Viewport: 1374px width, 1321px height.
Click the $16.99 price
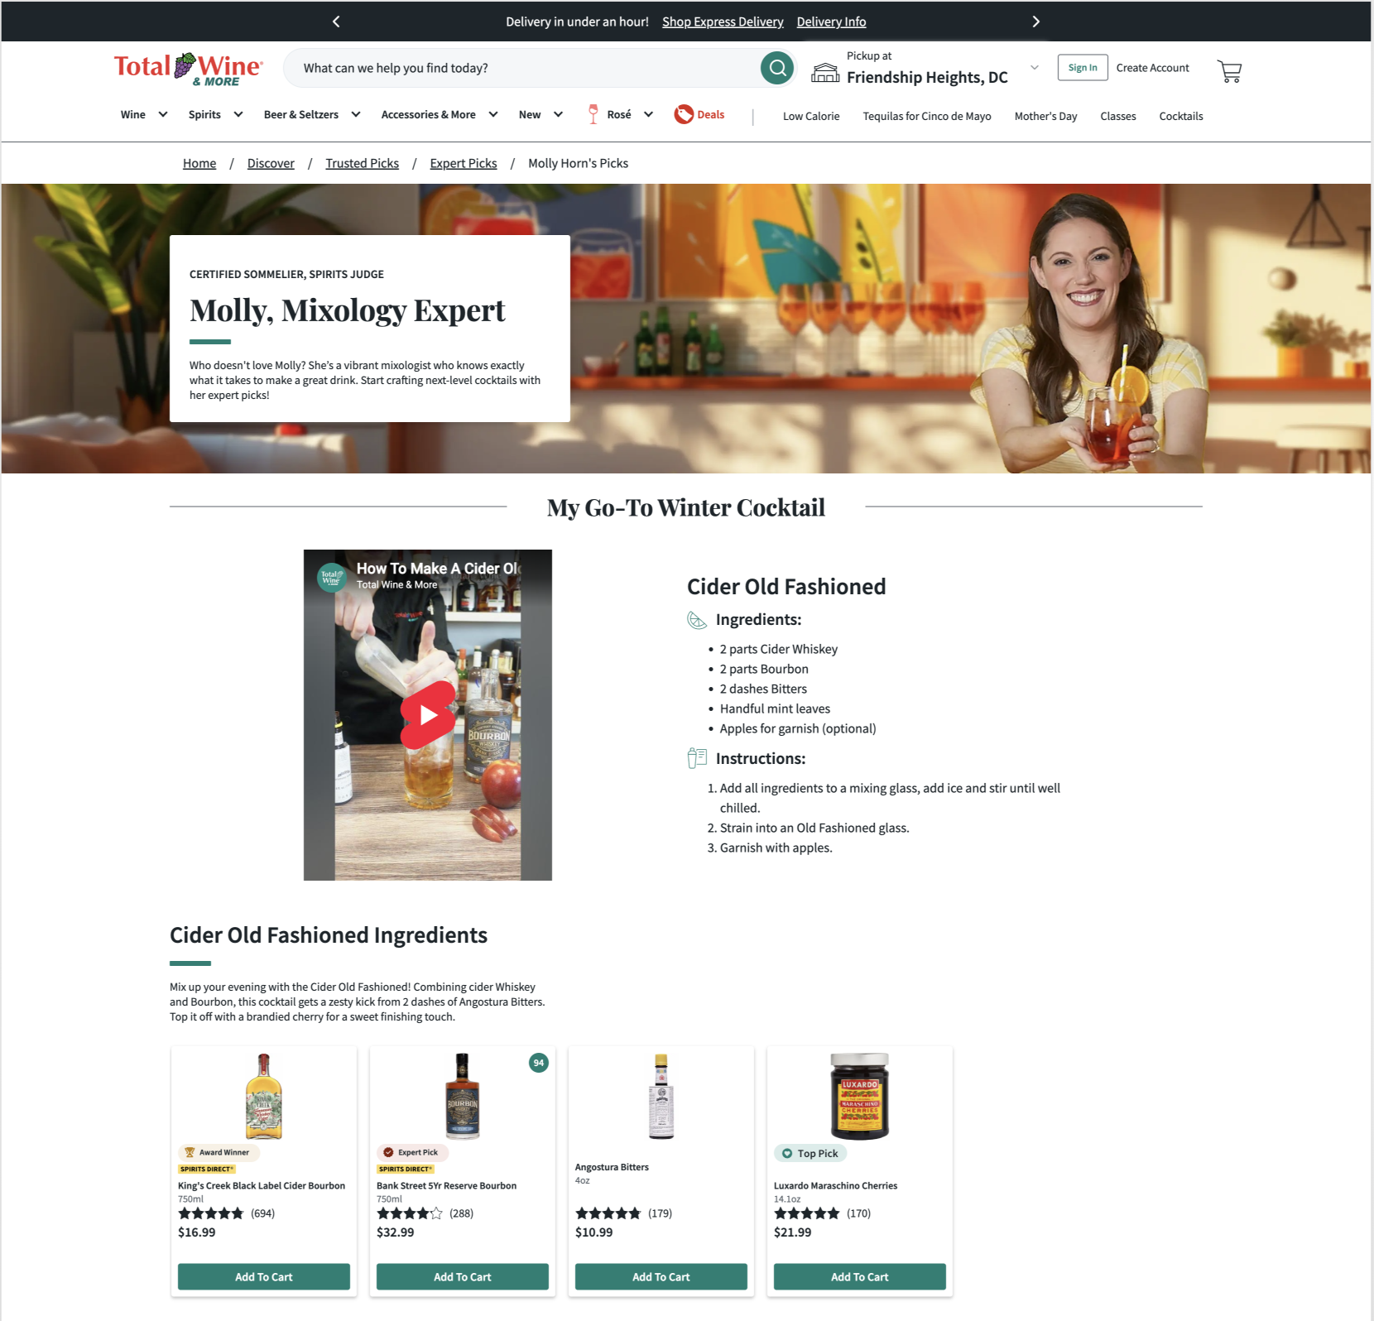point(197,1232)
